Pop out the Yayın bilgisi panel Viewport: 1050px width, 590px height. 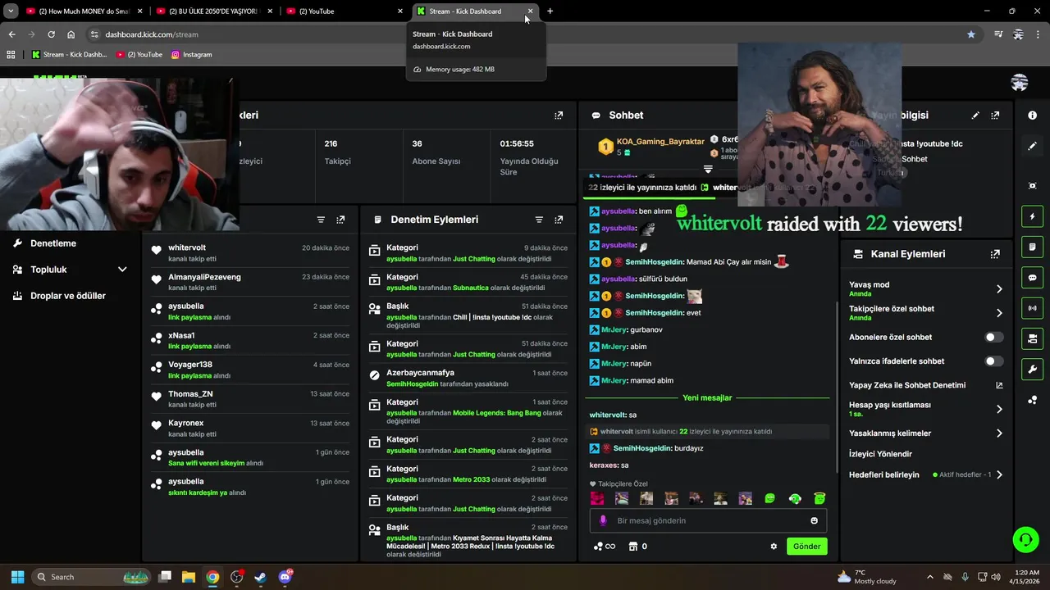point(995,116)
